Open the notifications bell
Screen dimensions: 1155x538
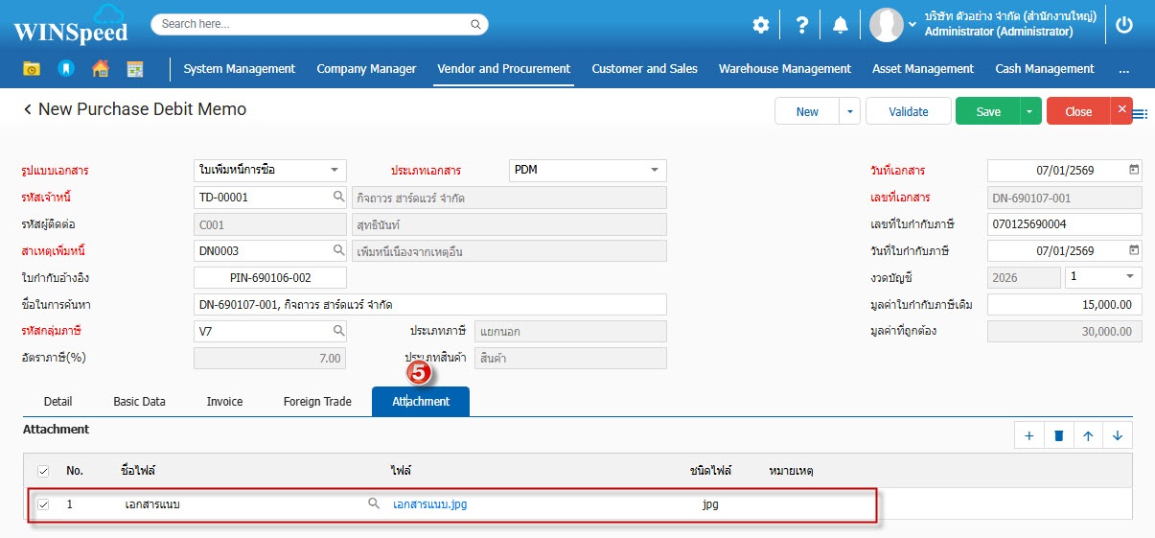tap(840, 25)
